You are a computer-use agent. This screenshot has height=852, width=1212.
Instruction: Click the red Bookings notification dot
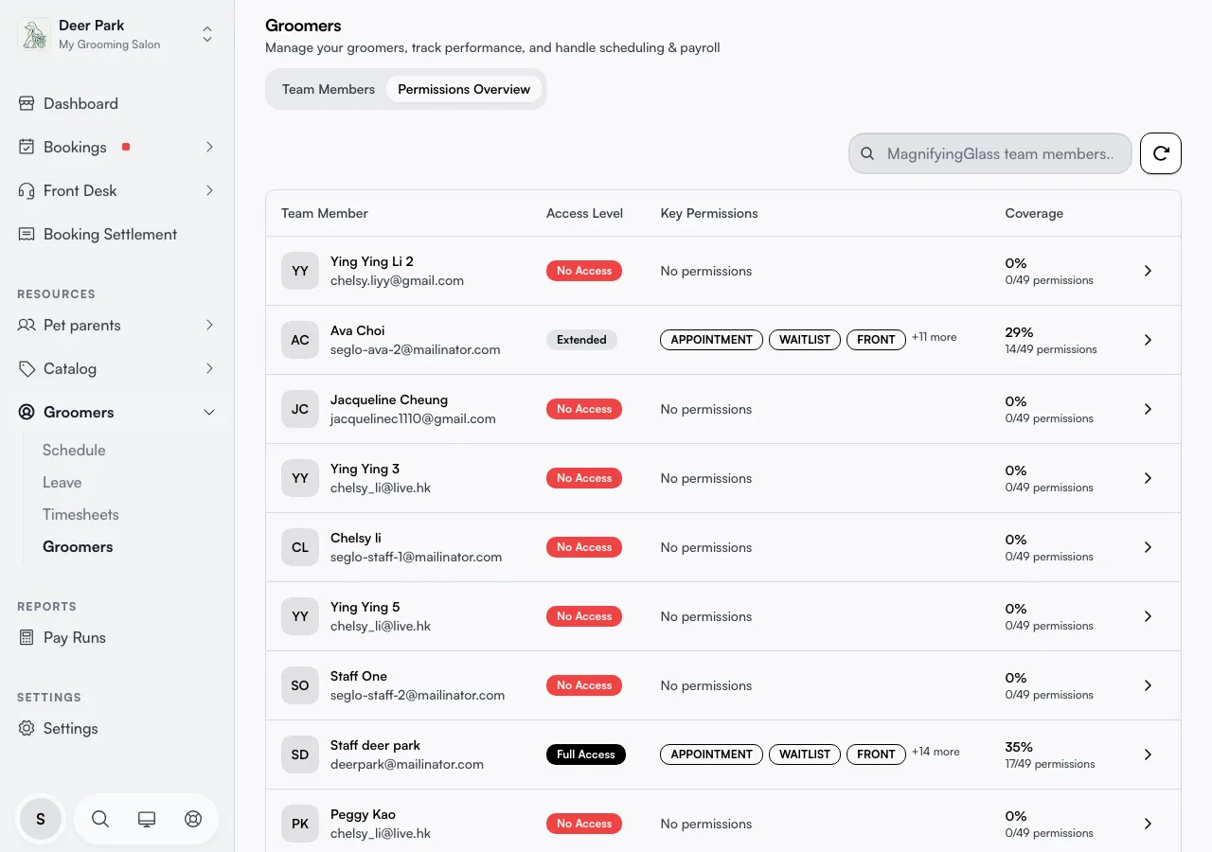click(126, 147)
